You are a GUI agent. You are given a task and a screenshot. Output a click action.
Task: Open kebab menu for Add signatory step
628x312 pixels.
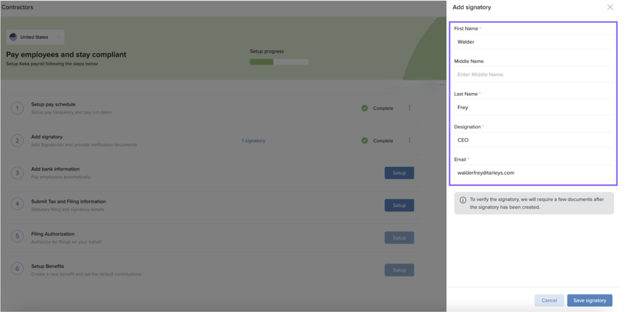coord(409,140)
